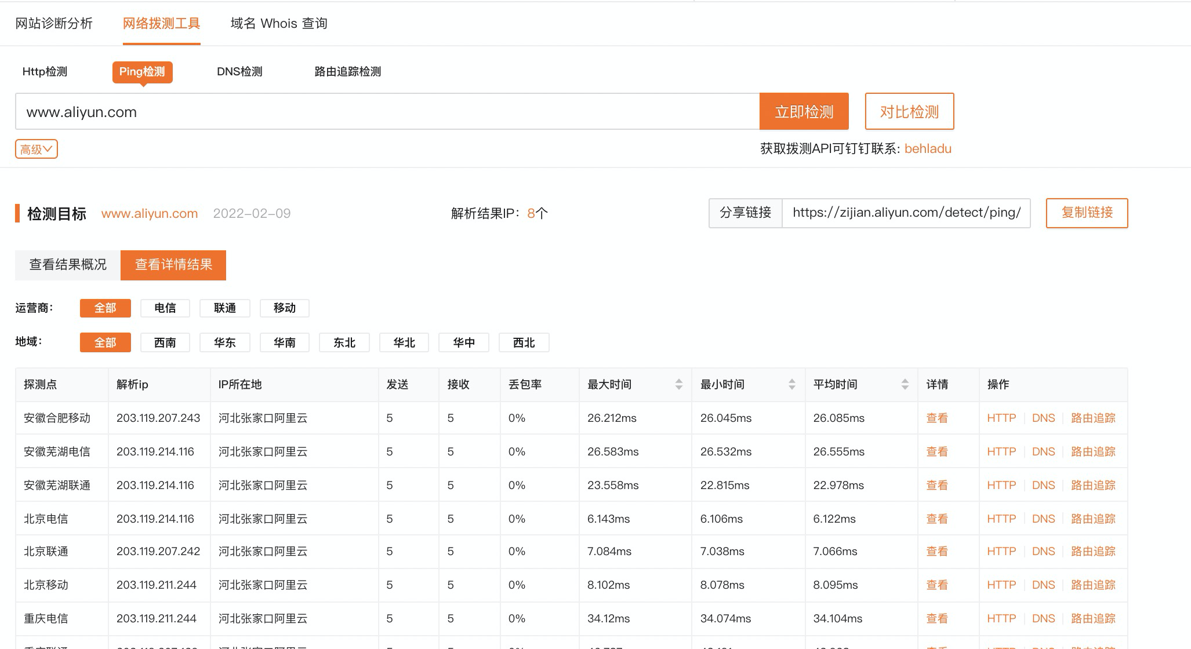Expand the 高级 advanced options
This screenshot has width=1191, height=649.
pyautogui.click(x=37, y=149)
